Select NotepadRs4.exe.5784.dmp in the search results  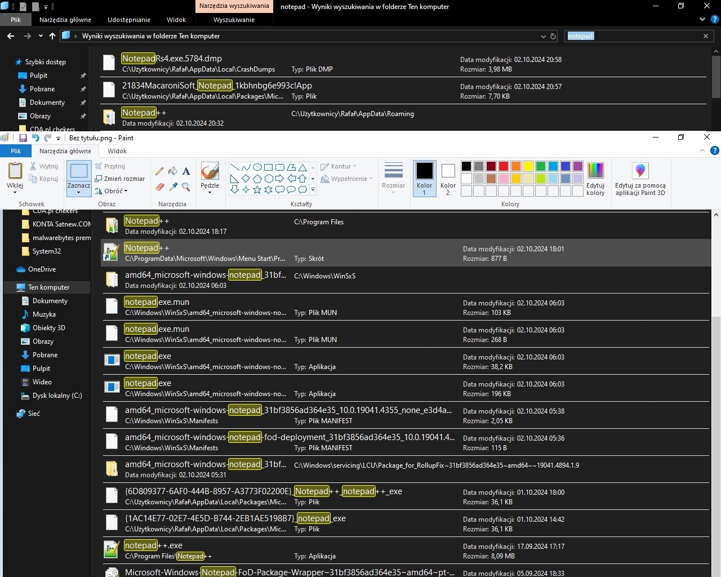click(x=403, y=63)
